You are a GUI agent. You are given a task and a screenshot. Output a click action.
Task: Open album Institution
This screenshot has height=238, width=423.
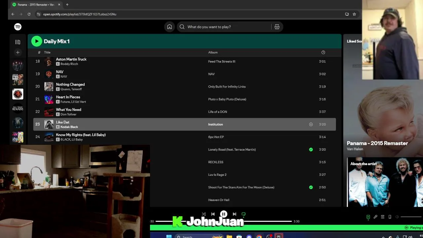(215, 124)
